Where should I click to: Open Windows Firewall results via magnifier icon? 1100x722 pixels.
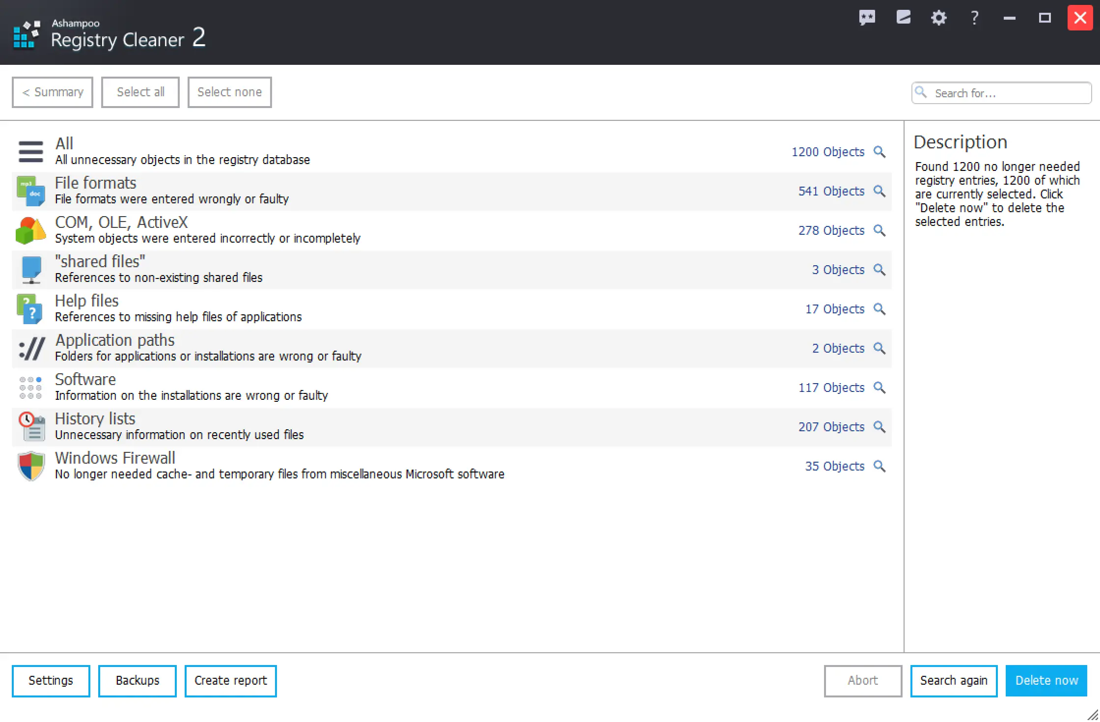[880, 466]
